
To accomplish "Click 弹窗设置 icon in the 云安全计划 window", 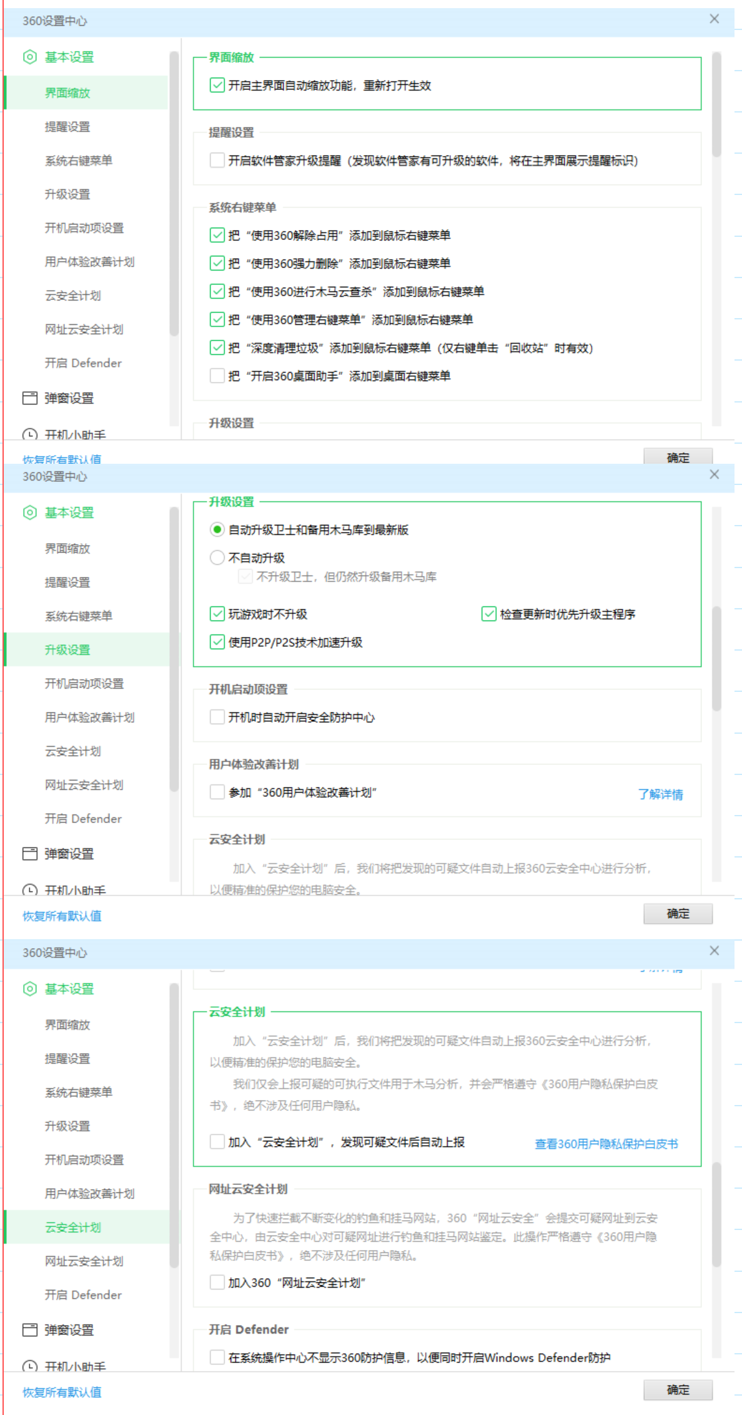I will click(29, 1330).
